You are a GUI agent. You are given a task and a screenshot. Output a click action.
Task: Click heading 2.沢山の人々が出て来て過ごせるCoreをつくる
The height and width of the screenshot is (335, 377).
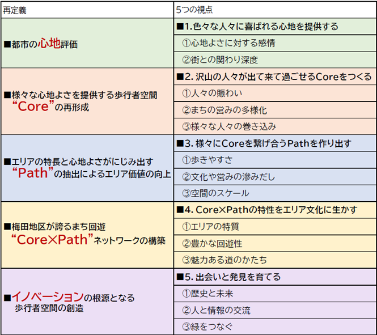[x=274, y=77]
